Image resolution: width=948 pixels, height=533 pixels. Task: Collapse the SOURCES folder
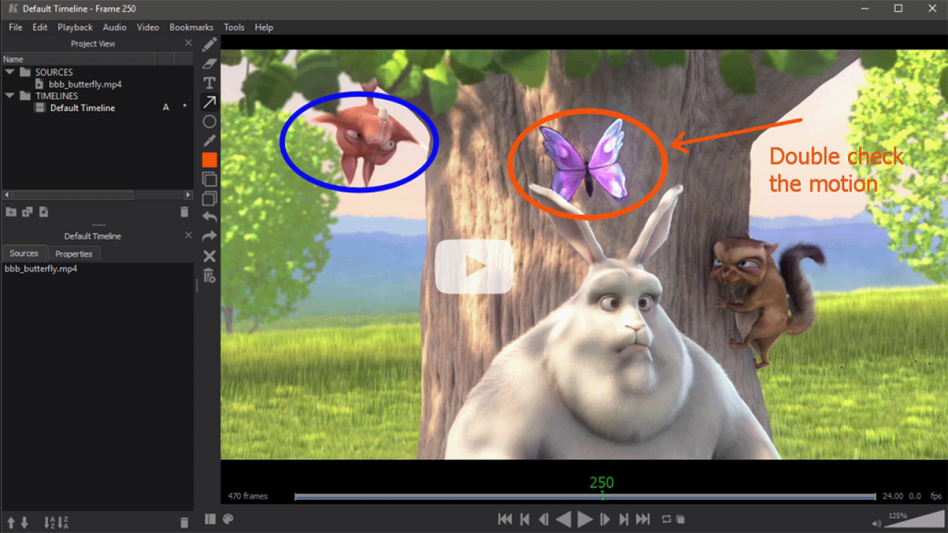pyautogui.click(x=9, y=71)
